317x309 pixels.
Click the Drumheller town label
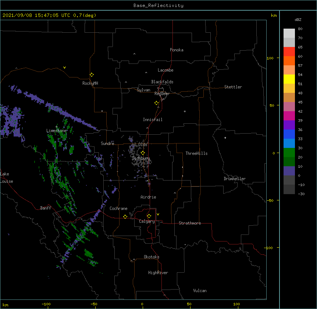pos(235,179)
